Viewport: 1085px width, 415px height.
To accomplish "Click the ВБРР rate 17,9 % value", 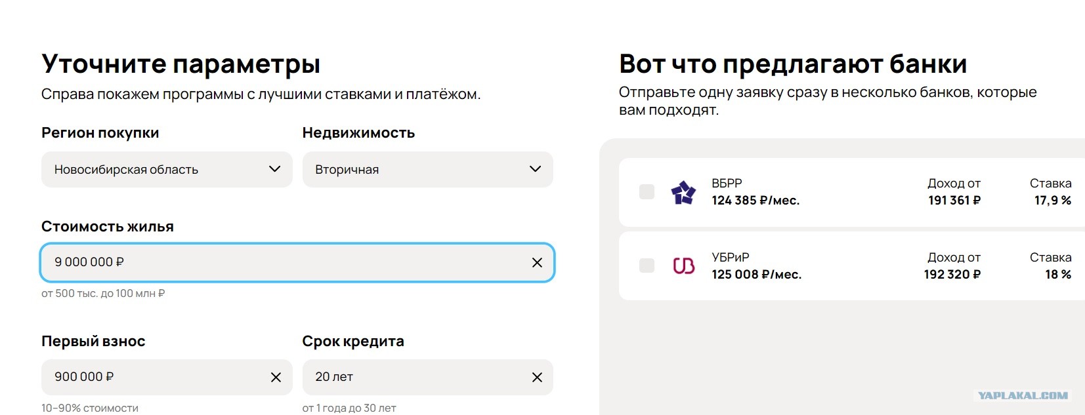I will point(1053,201).
